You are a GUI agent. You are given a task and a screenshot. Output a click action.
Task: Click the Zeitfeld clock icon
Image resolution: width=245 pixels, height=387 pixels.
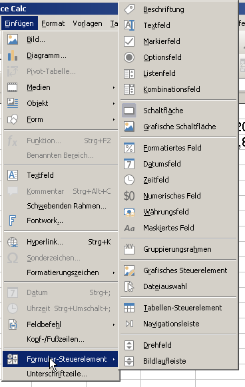(129, 180)
